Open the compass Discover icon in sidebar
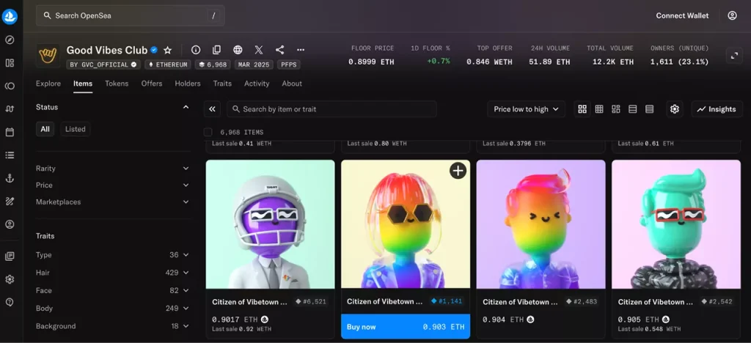 coord(10,40)
